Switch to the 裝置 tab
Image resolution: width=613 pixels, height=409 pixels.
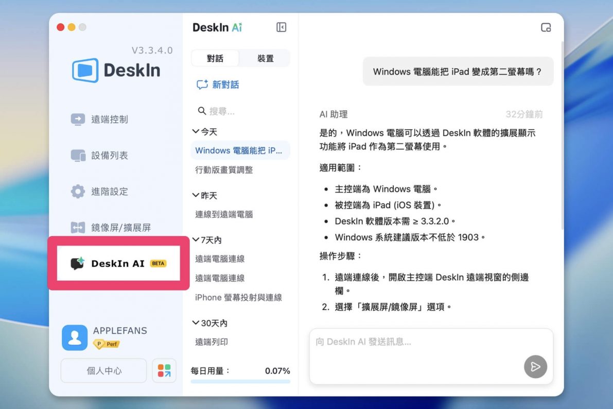pyautogui.click(x=265, y=58)
